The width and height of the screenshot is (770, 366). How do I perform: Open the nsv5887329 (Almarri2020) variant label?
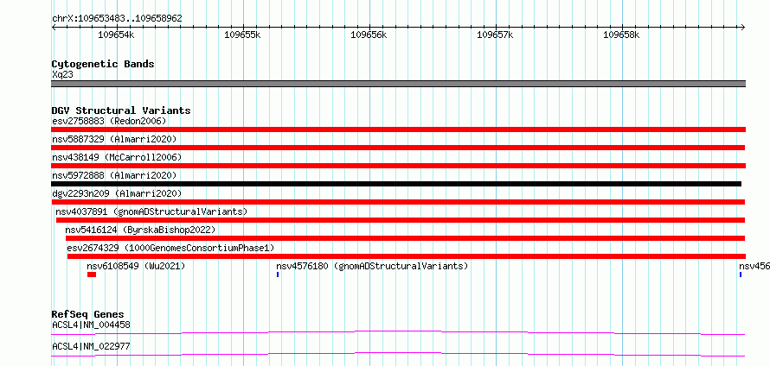[x=114, y=139]
